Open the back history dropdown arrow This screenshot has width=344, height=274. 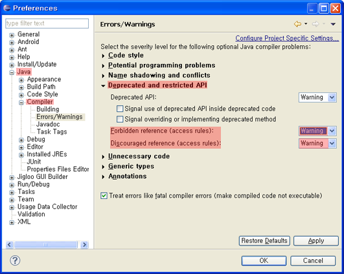(306, 24)
